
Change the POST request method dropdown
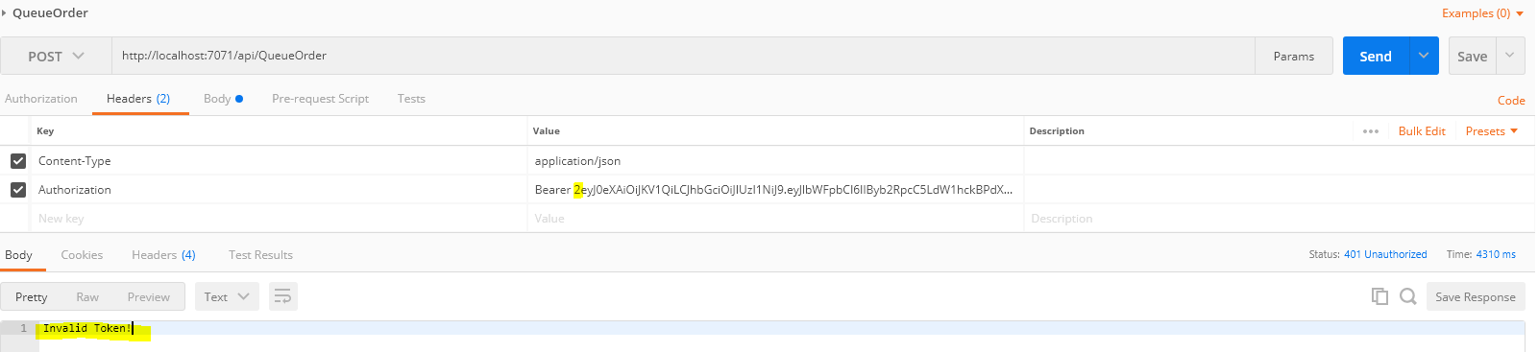coord(56,56)
